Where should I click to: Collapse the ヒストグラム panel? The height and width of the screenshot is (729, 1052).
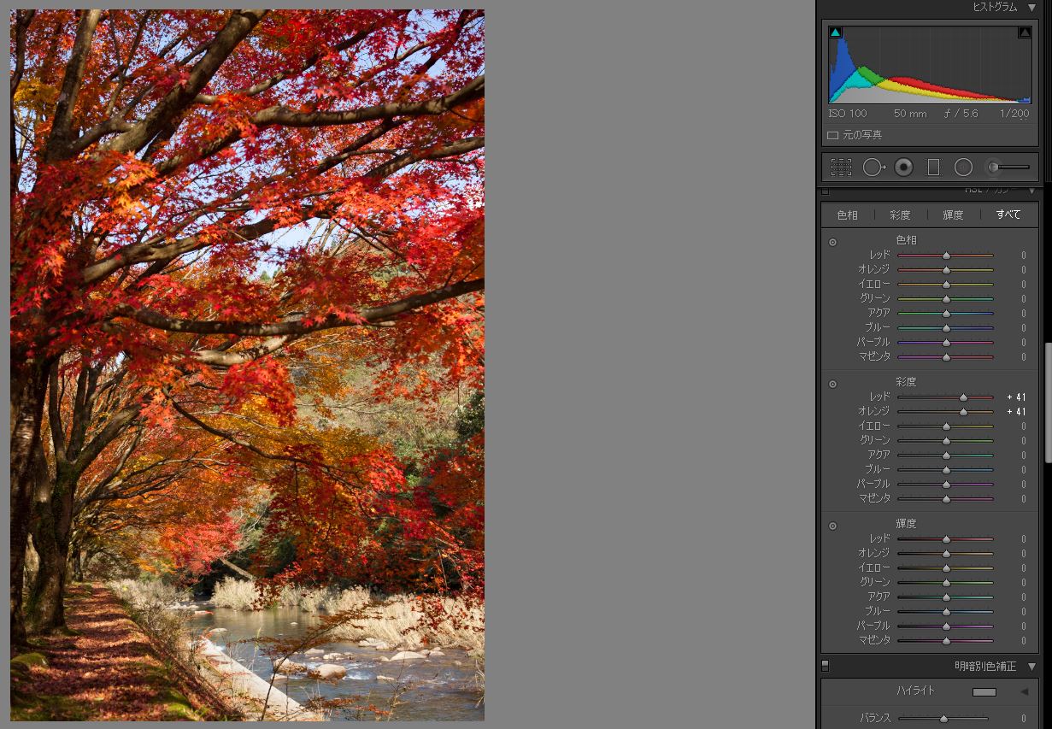1031,7
